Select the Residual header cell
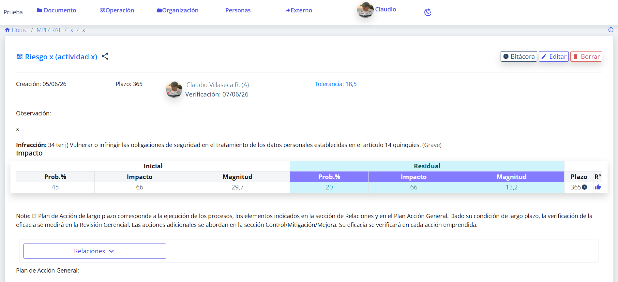Viewport: 618px width, 282px height. [427, 166]
